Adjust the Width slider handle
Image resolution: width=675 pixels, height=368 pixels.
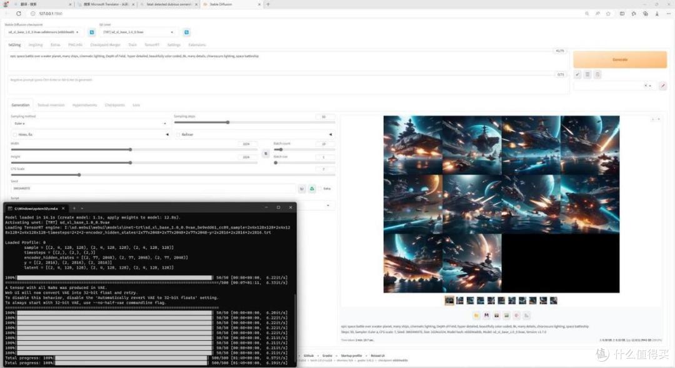pyautogui.click(x=130, y=150)
